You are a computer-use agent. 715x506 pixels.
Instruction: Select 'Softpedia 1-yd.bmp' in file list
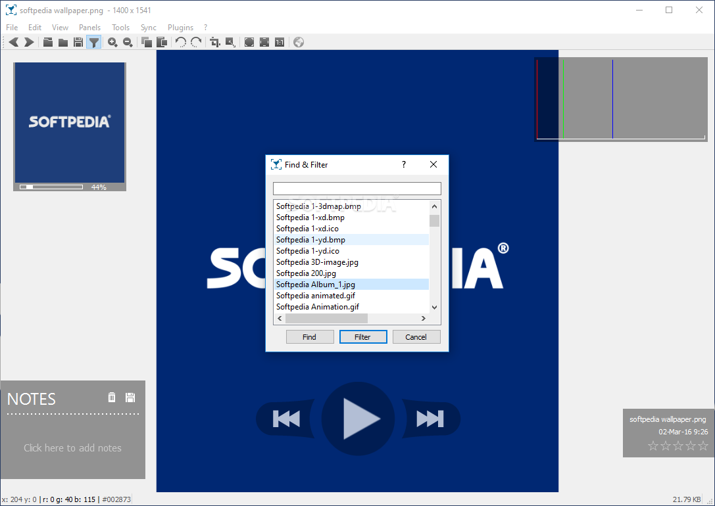coord(351,240)
